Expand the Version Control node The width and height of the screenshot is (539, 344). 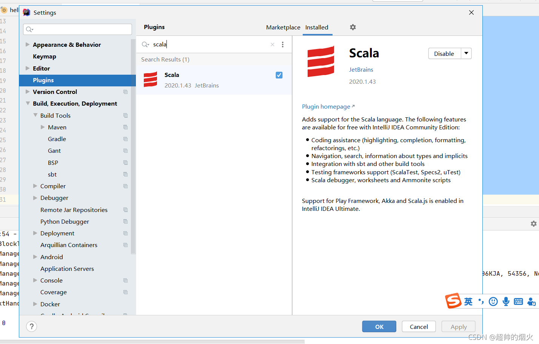(x=28, y=92)
